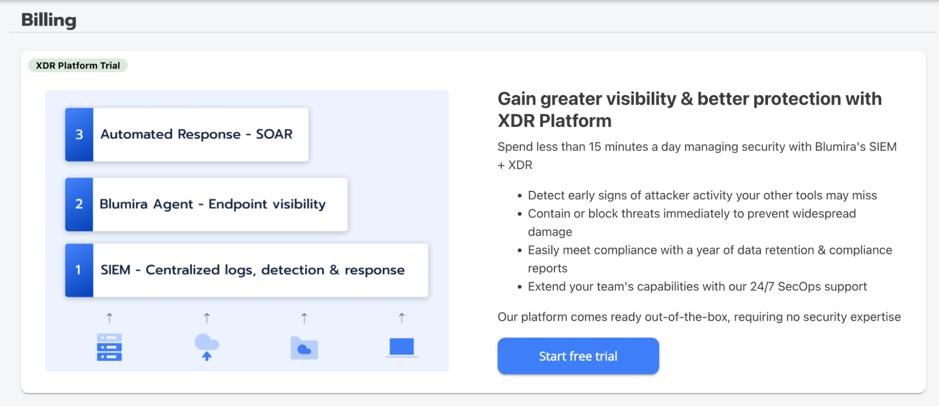Click the number 1 step badge

pyautogui.click(x=79, y=270)
